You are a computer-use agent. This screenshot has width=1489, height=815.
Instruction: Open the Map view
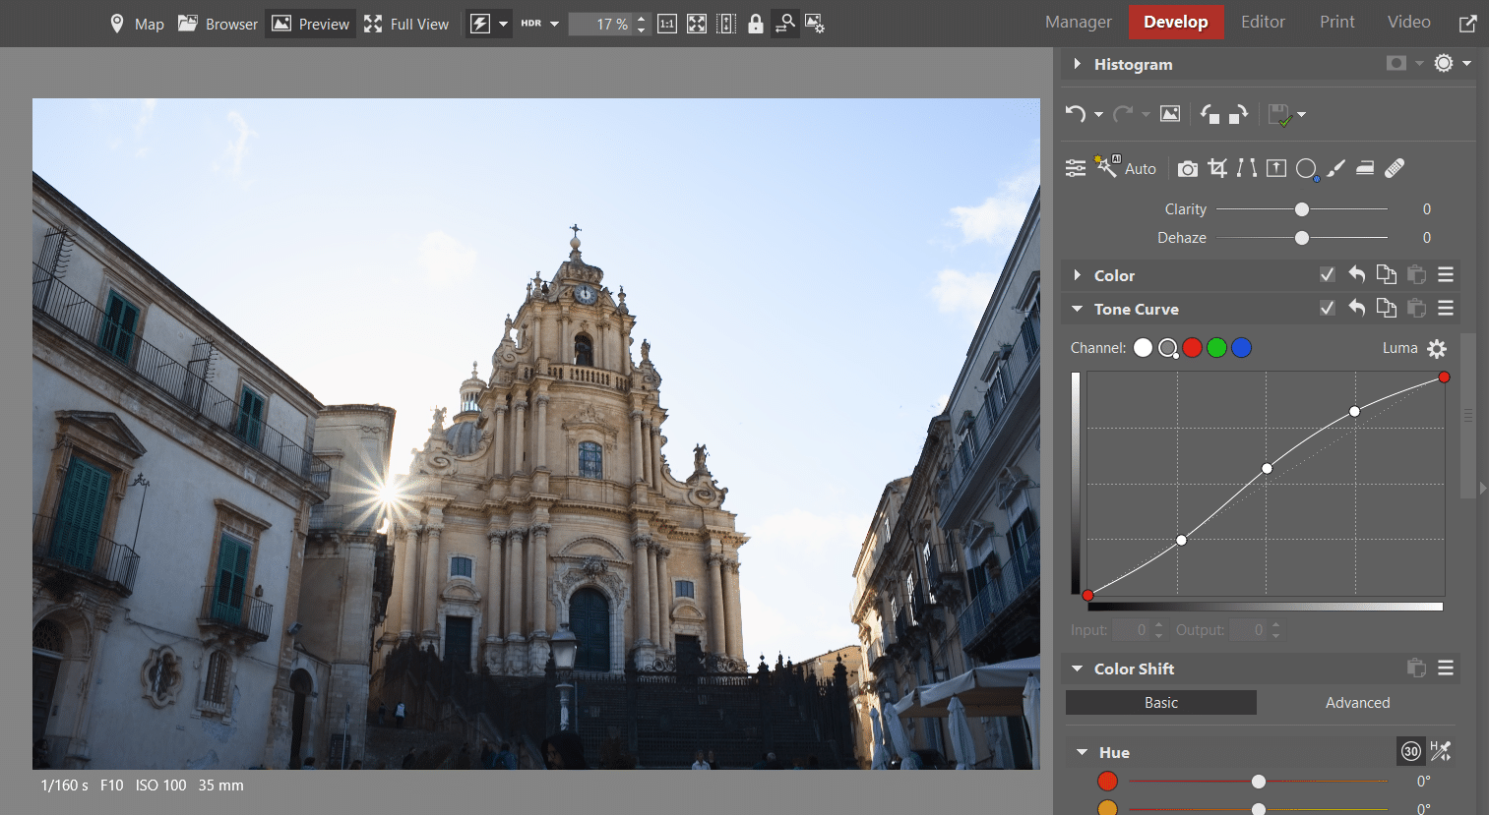click(137, 24)
